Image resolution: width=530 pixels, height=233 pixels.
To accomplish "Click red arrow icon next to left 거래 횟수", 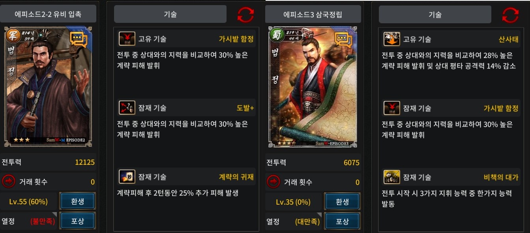I will click(8, 182).
